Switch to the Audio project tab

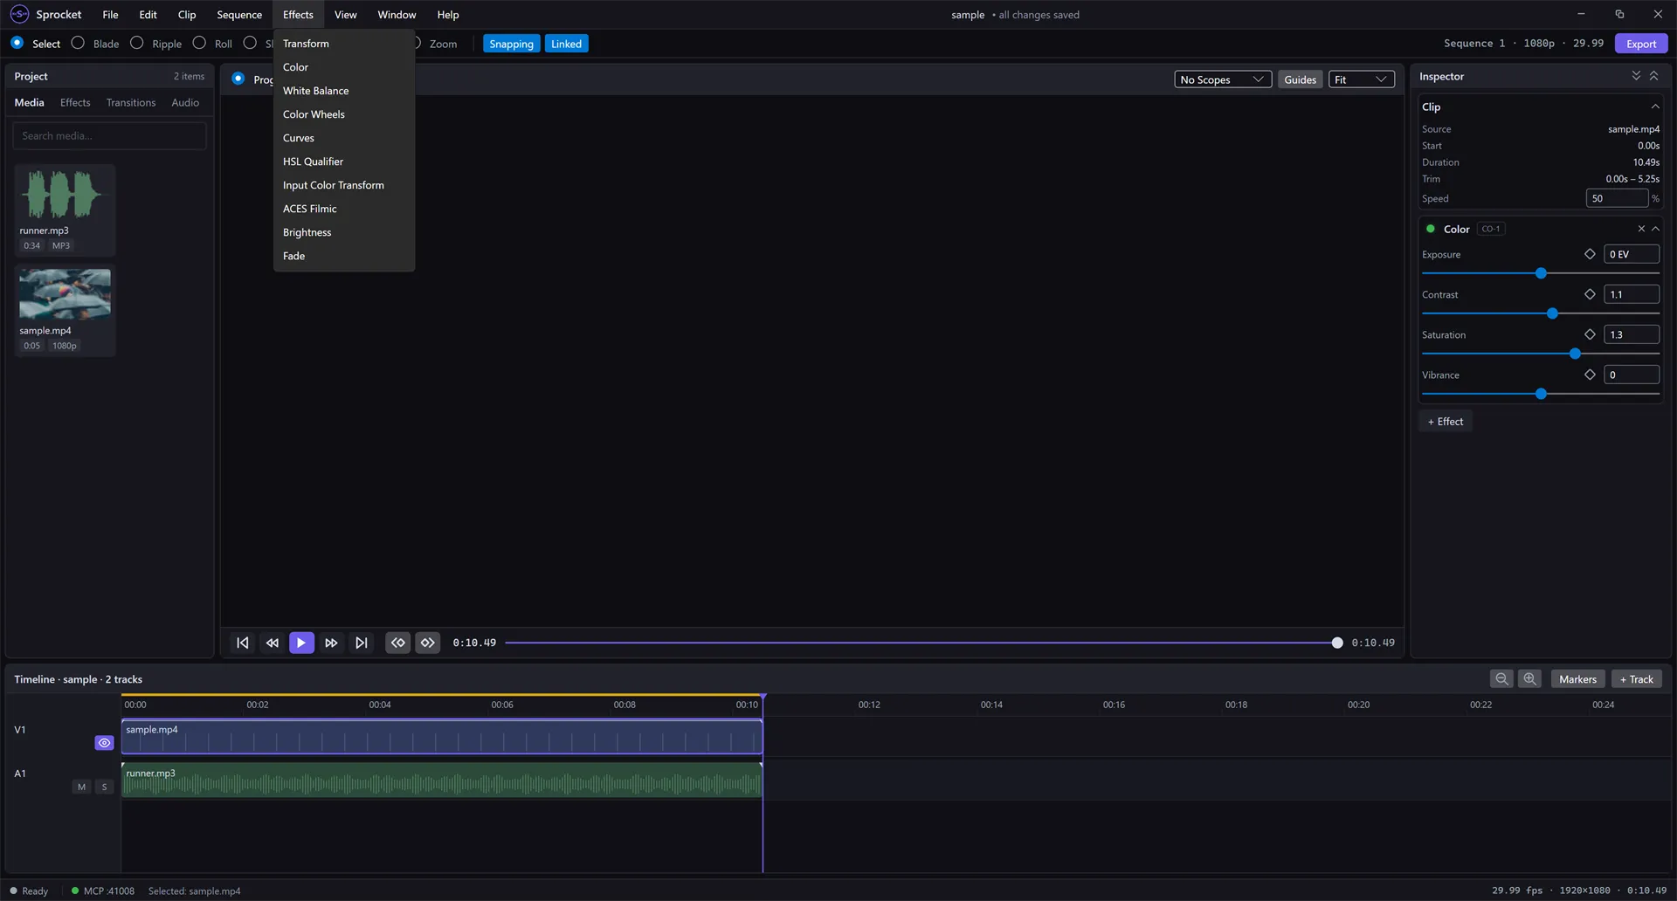coord(185,102)
